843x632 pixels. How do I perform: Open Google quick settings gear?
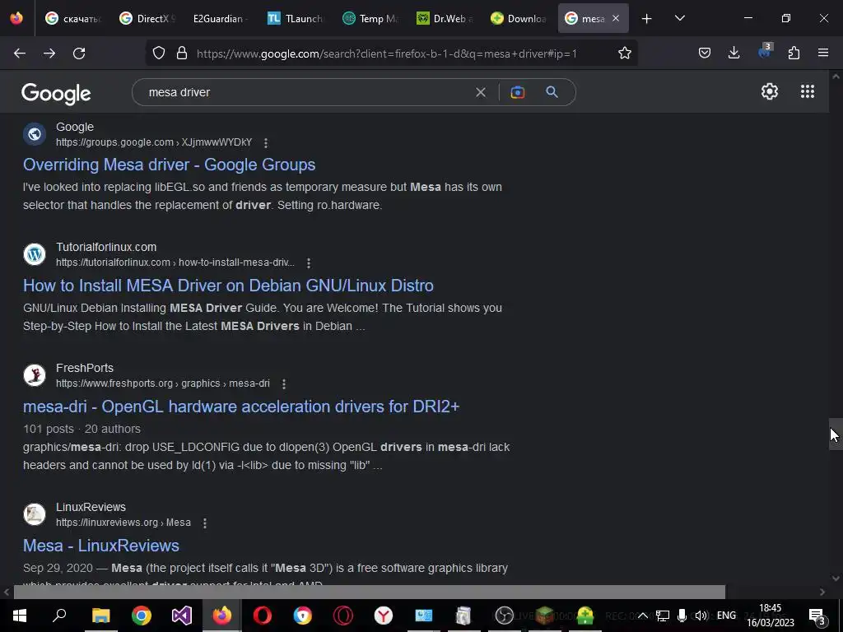[770, 91]
